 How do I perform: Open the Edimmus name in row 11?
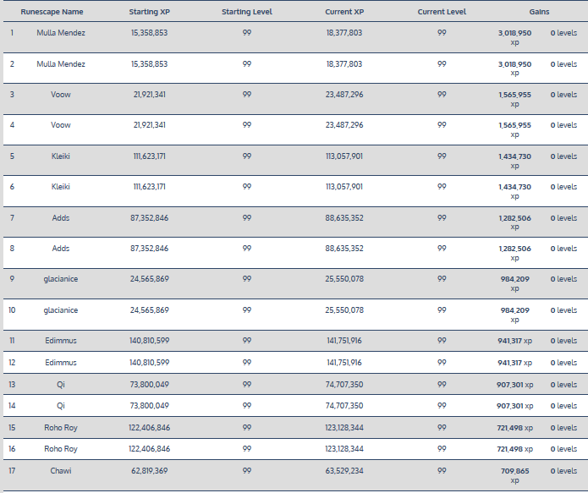pyautogui.click(x=61, y=341)
